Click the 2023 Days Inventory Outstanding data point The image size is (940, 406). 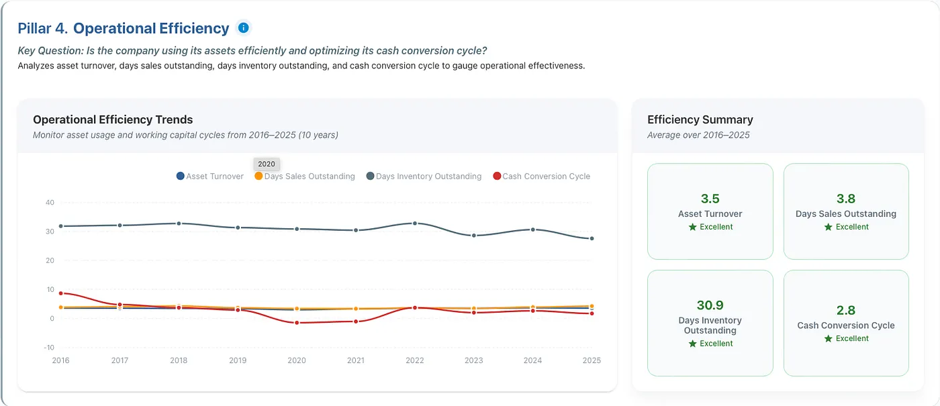pyautogui.click(x=473, y=236)
